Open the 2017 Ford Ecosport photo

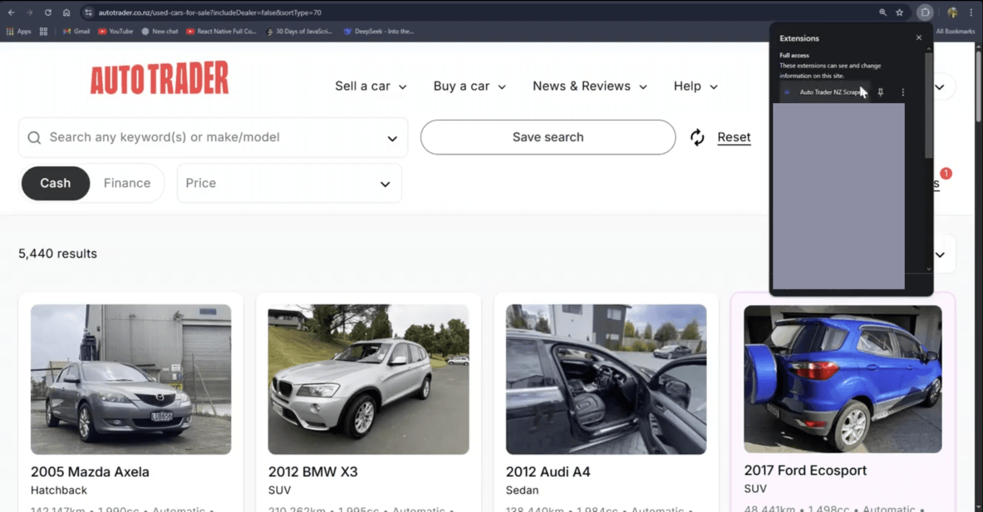(x=842, y=379)
